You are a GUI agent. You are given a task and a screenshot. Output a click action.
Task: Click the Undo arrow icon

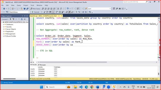pos(68,9)
